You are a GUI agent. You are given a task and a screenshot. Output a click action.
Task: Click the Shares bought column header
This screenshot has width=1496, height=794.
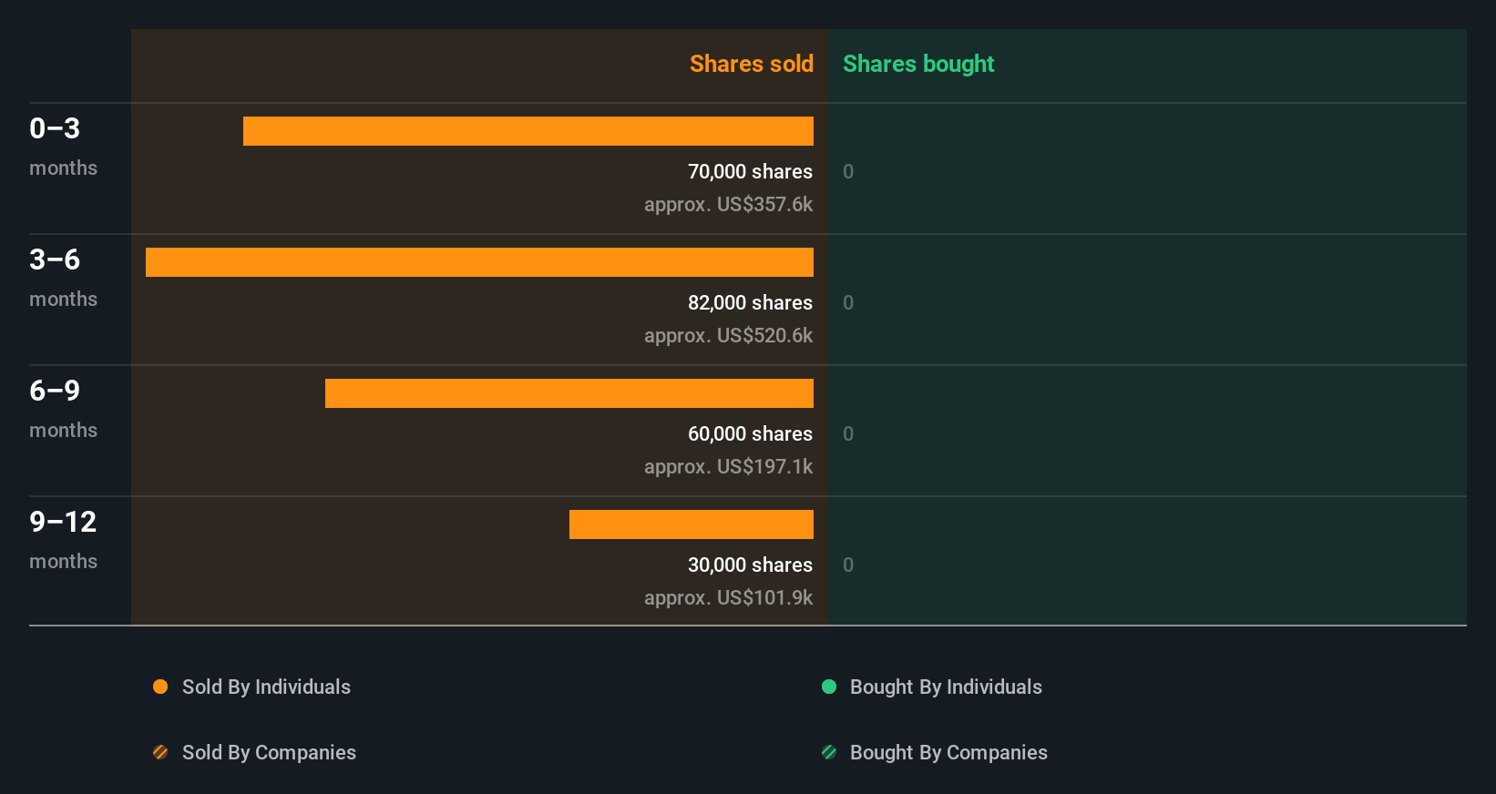918,64
